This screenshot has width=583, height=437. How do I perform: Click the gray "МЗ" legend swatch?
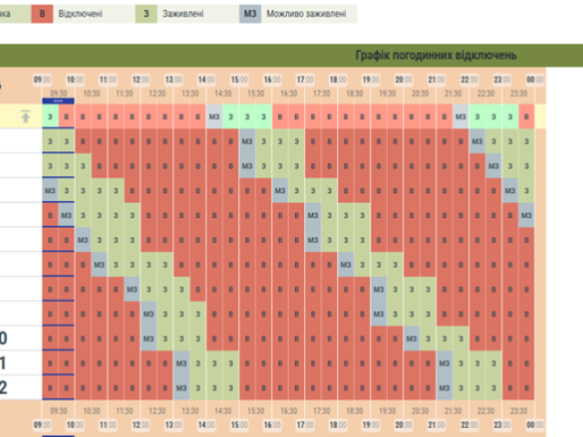click(251, 15)
